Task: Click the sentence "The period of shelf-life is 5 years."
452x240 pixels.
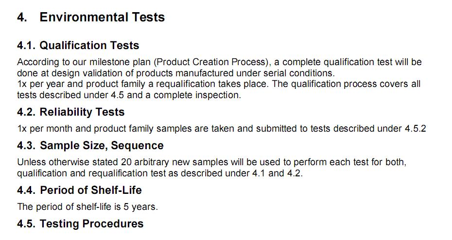Action: click(x=87, y=207)
